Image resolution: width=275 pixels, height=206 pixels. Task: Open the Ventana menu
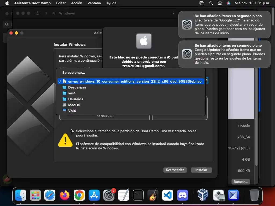[94, 3]
